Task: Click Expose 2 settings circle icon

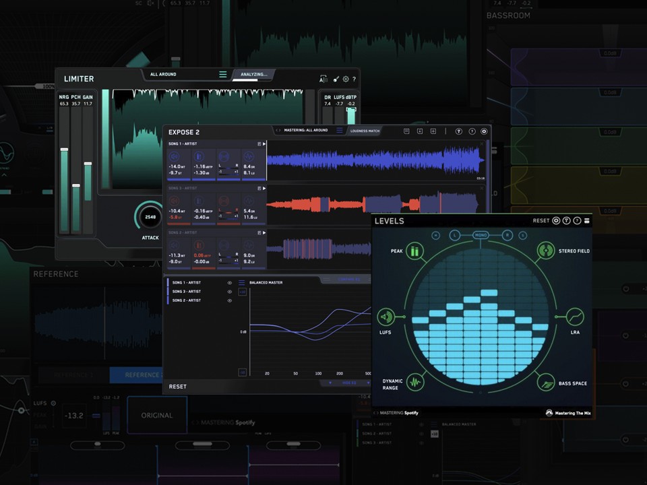Action: click(x=484, y=131)
